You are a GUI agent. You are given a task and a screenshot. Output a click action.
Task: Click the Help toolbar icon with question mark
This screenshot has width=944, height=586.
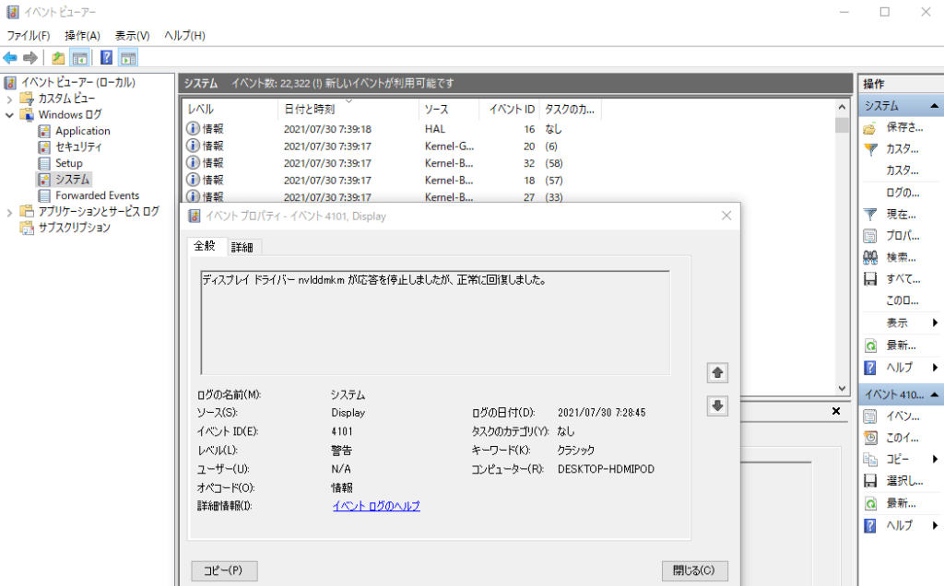(x=108, y=57)
